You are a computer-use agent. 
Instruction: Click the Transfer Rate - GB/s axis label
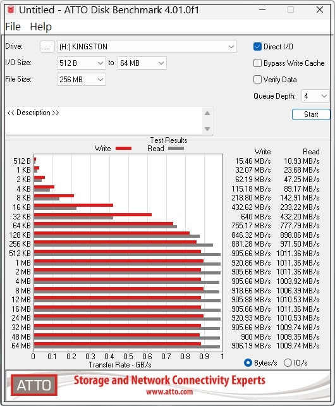pos(120,365)
